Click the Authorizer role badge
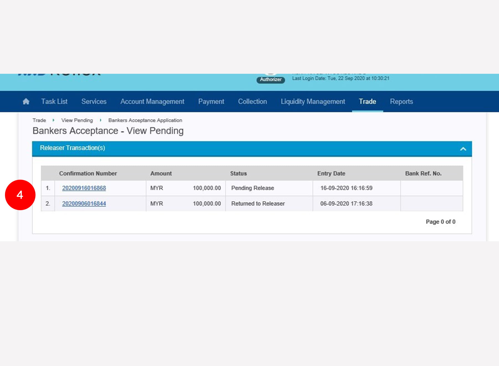 271,80
